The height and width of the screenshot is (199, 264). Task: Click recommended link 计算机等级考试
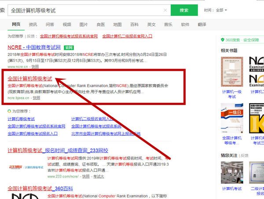point(21,119)
